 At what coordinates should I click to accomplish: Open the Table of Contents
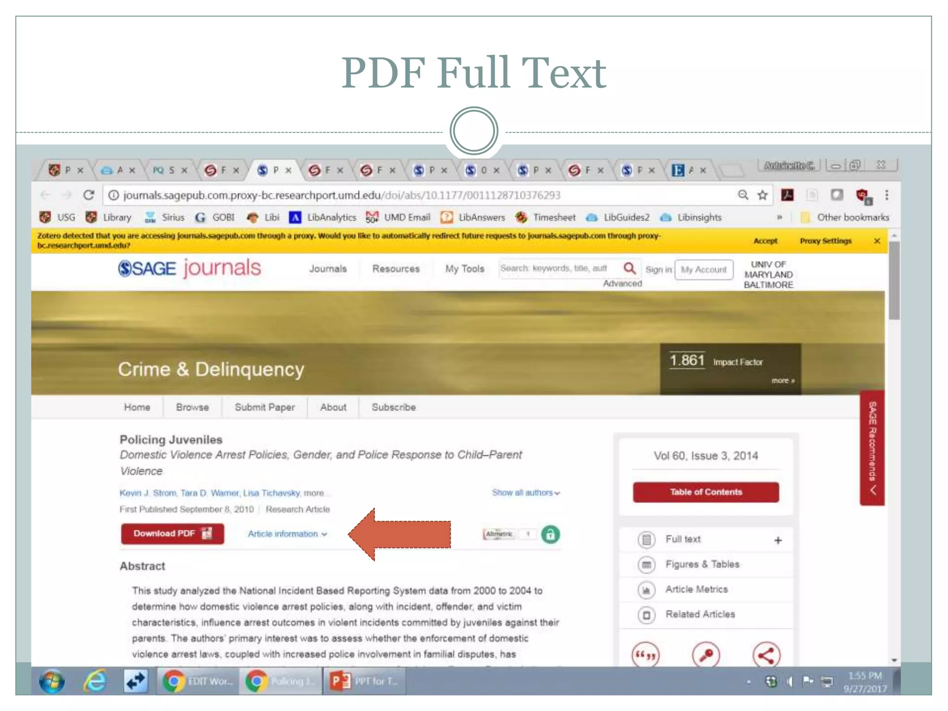705,492
